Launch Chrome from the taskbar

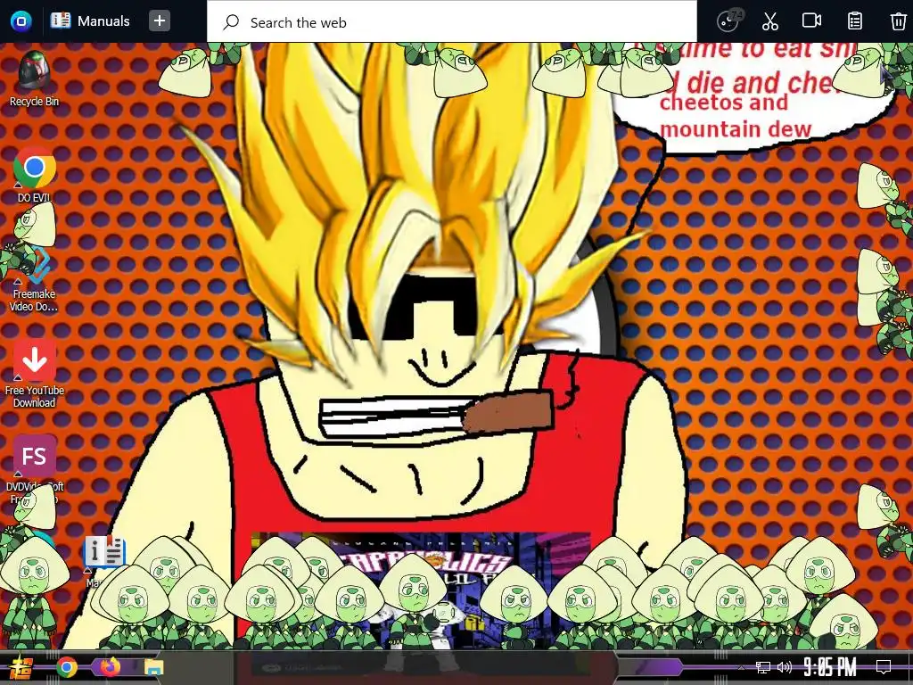(x=66, y=667)
